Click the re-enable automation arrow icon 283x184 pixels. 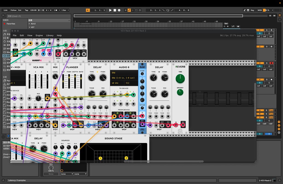coord(133,10)
